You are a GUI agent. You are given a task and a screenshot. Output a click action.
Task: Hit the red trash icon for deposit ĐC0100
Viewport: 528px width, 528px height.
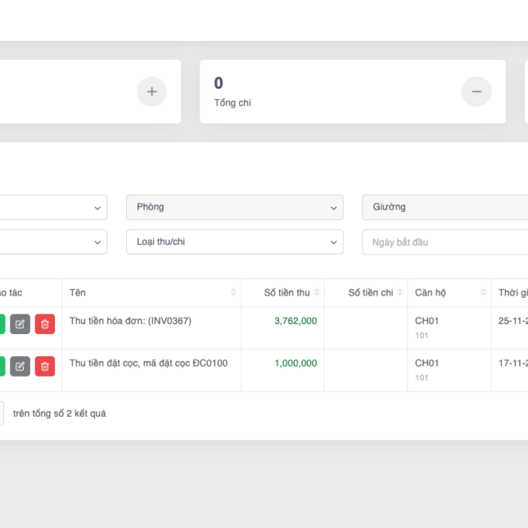pos(45,366)
